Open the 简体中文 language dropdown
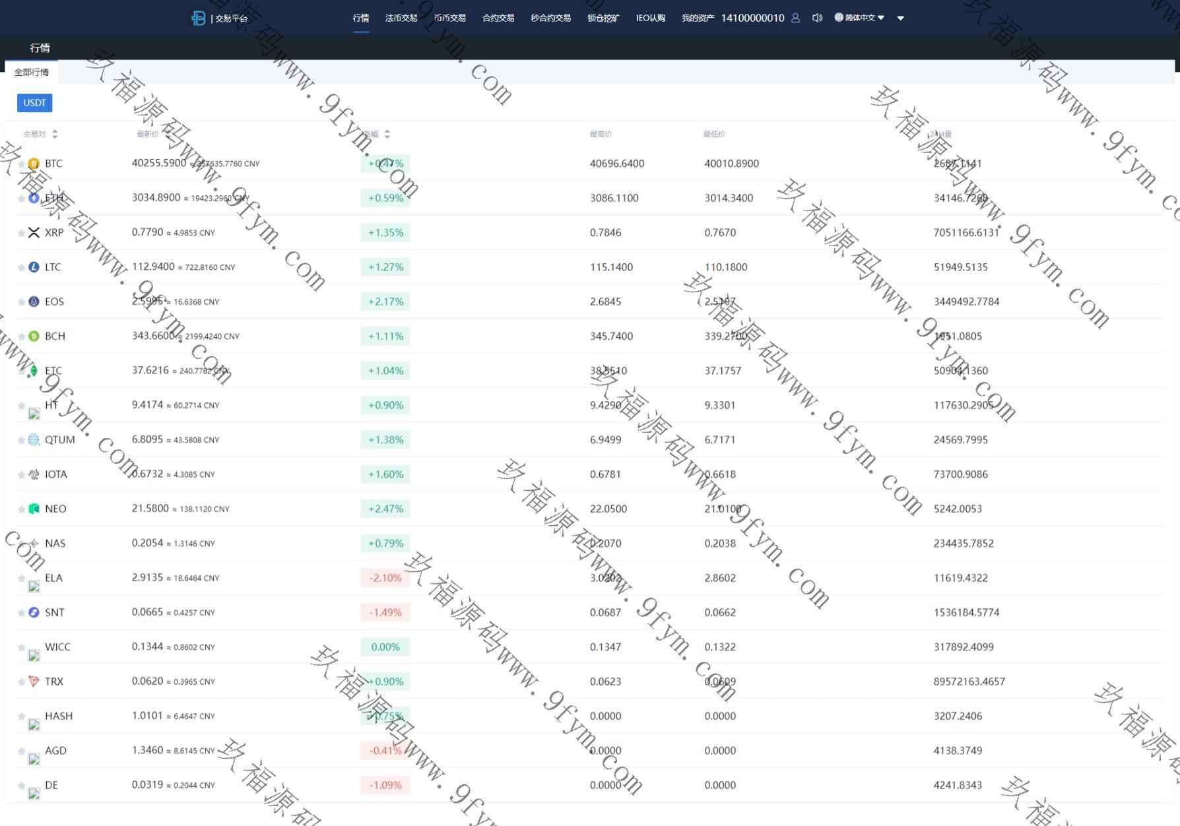Image resolution: width=1180 pixels, height=826 pixels. [x=859, y=18]
